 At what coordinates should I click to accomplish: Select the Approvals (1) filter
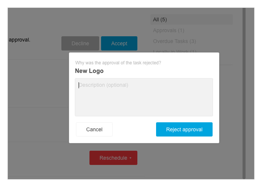168,30
